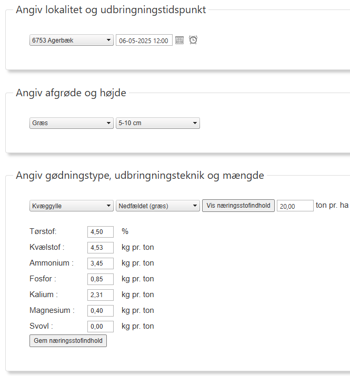
Task: Click the Fosfor value field
Action: click(100, 279)
